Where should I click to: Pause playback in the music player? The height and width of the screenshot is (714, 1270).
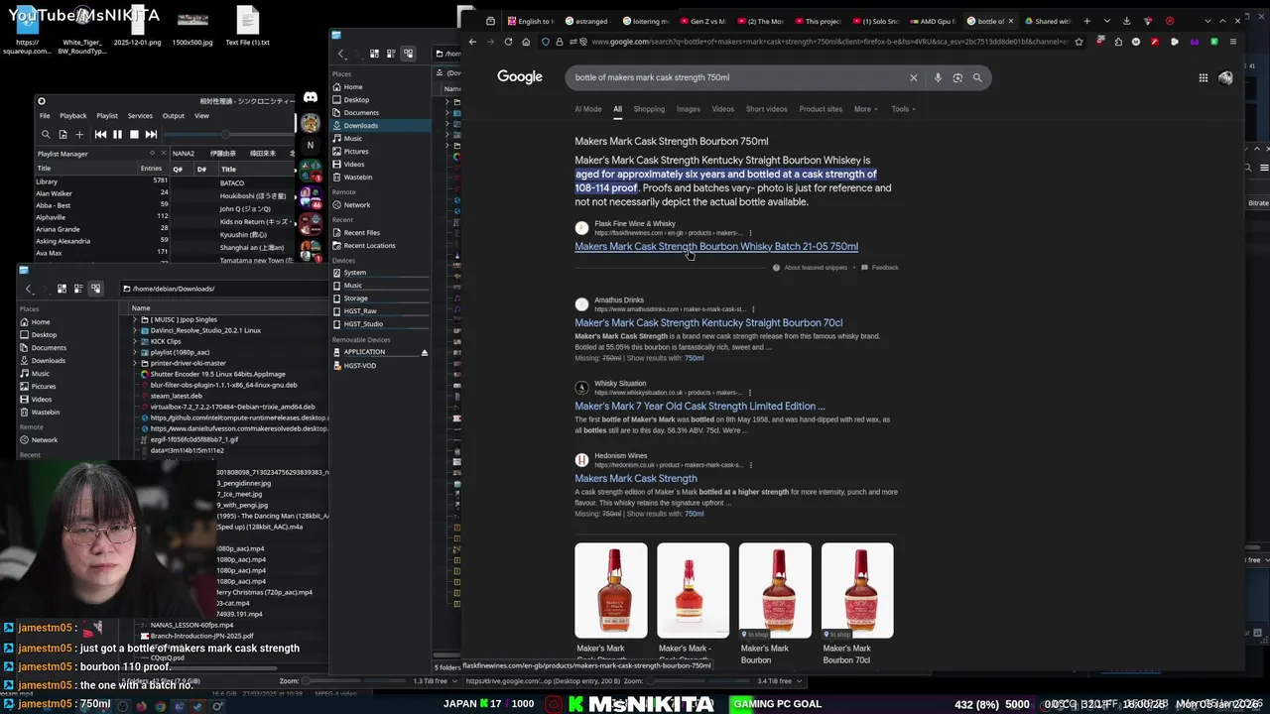(117, 134)
